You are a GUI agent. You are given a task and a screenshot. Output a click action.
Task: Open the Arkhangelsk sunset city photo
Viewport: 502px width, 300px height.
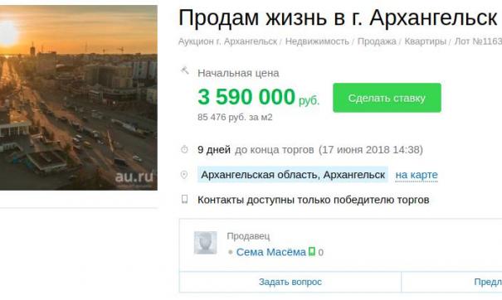[79, 98]
